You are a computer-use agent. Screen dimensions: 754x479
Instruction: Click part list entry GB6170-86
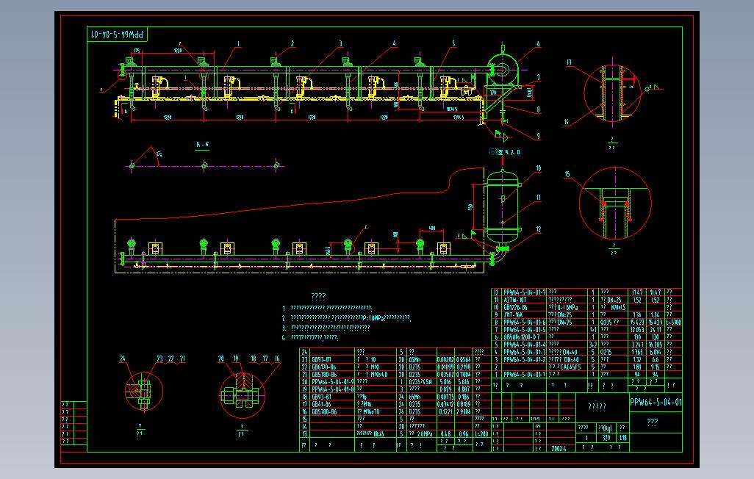click(324, 367)
